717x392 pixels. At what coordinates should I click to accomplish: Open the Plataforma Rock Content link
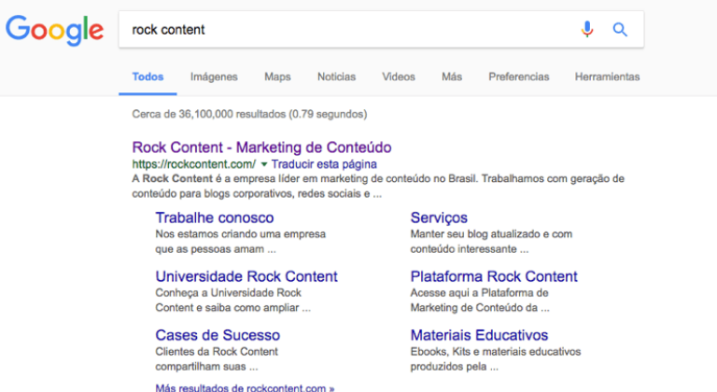[x=494, y=276]
